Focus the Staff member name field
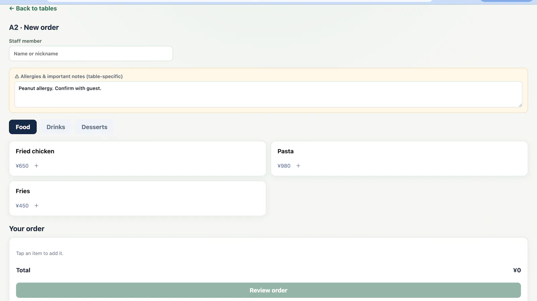The image size is (537, 301). [91, 54]
